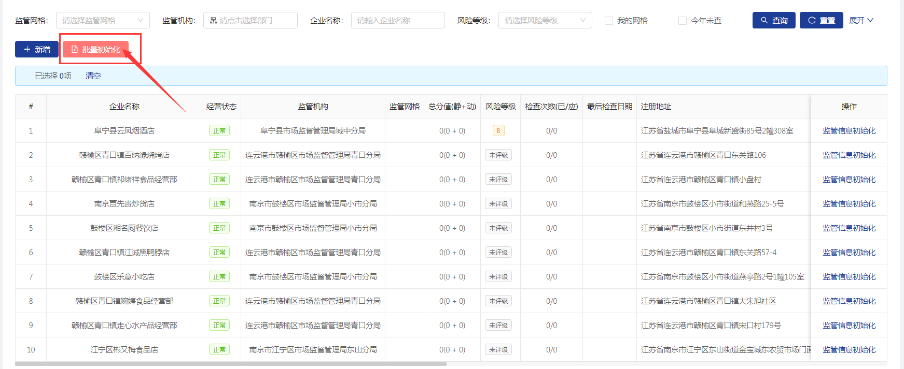Screen dimensions: 904x369
Task: Click the horizontal scrollbar below the table
Action: 231,364
